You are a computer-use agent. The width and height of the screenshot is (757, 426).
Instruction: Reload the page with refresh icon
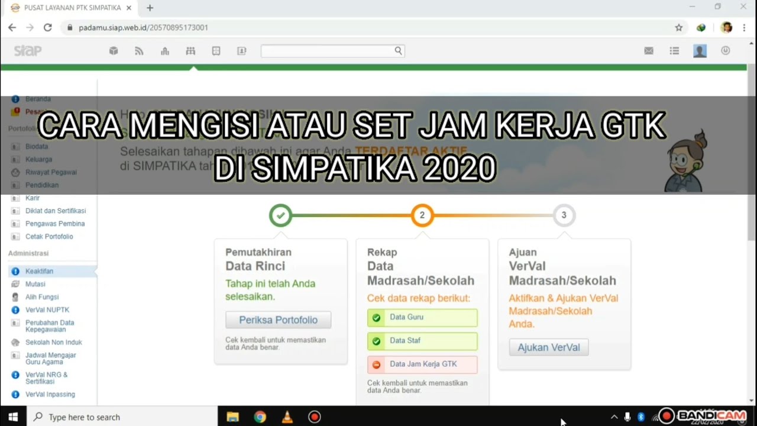tap(48, 27)
